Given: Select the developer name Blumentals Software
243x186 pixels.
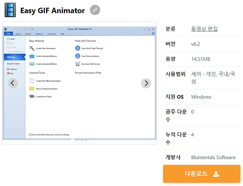Looking at the screenshot, I should 213,158.
